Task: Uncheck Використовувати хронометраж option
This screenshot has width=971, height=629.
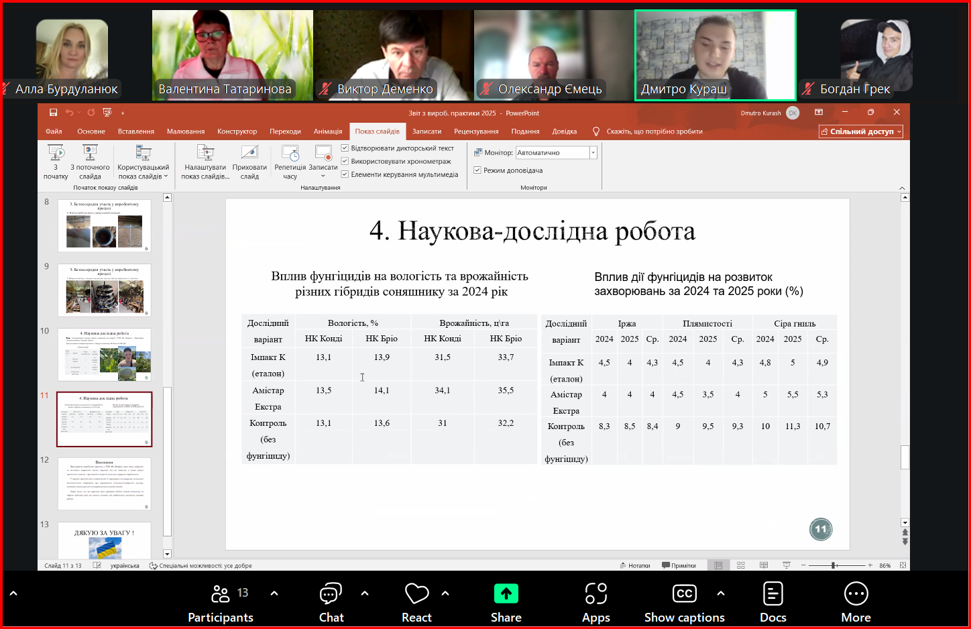Action: click(345, 161)
